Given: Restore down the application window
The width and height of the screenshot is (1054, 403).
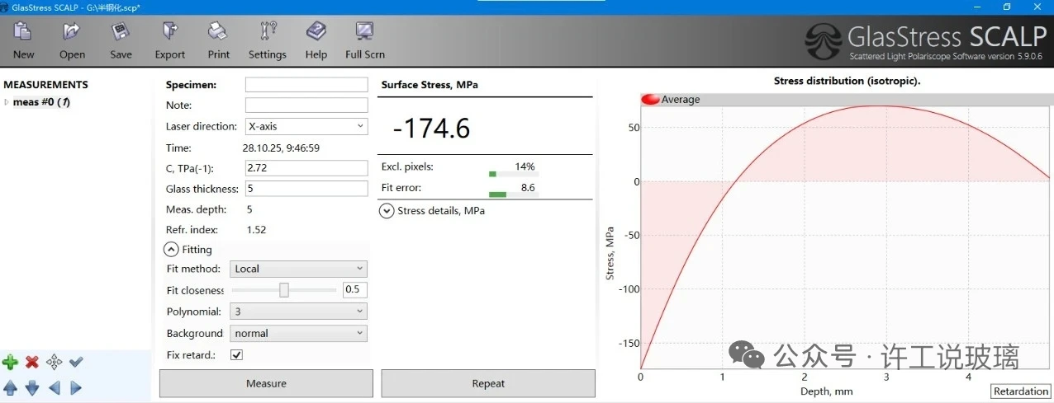Looking at the screenshot, I should click(x=1006, y=7).
